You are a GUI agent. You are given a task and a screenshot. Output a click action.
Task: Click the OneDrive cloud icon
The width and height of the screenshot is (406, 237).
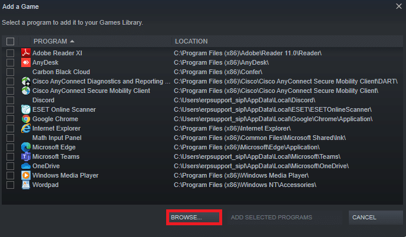coord(26,166)
